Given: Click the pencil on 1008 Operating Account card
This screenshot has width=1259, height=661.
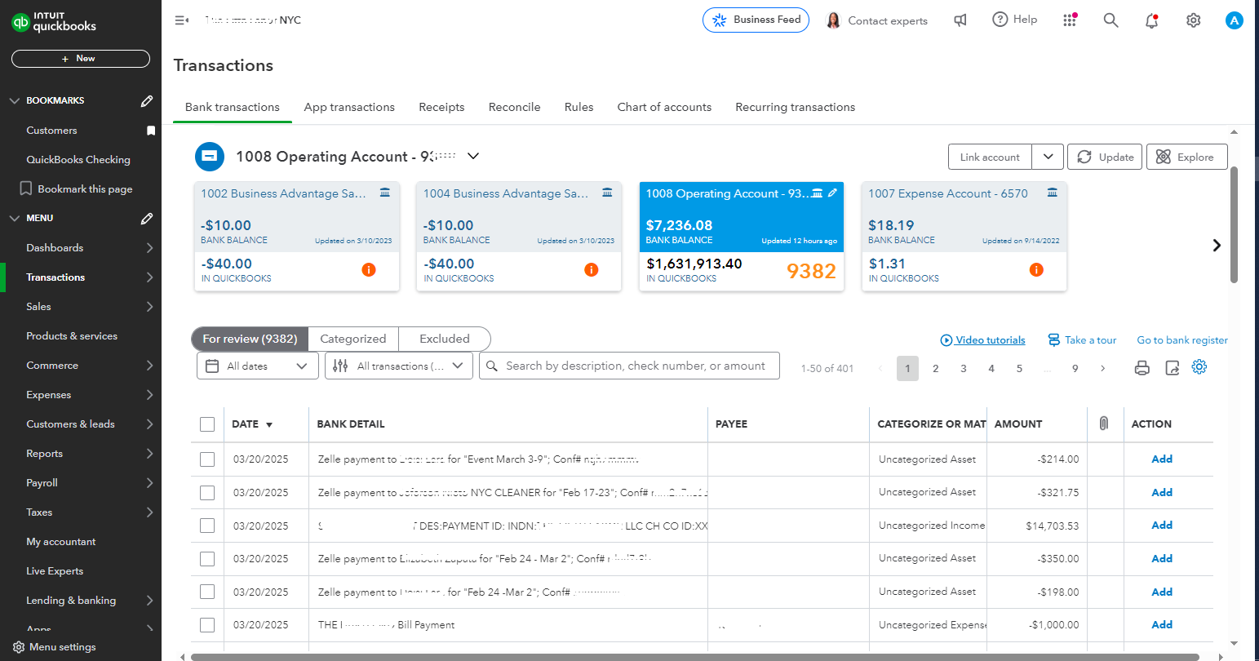Looking at the screenshot, I should [x=832, y=193].
